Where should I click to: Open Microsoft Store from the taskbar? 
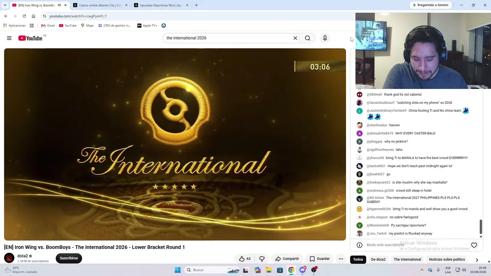click(280, 270)
